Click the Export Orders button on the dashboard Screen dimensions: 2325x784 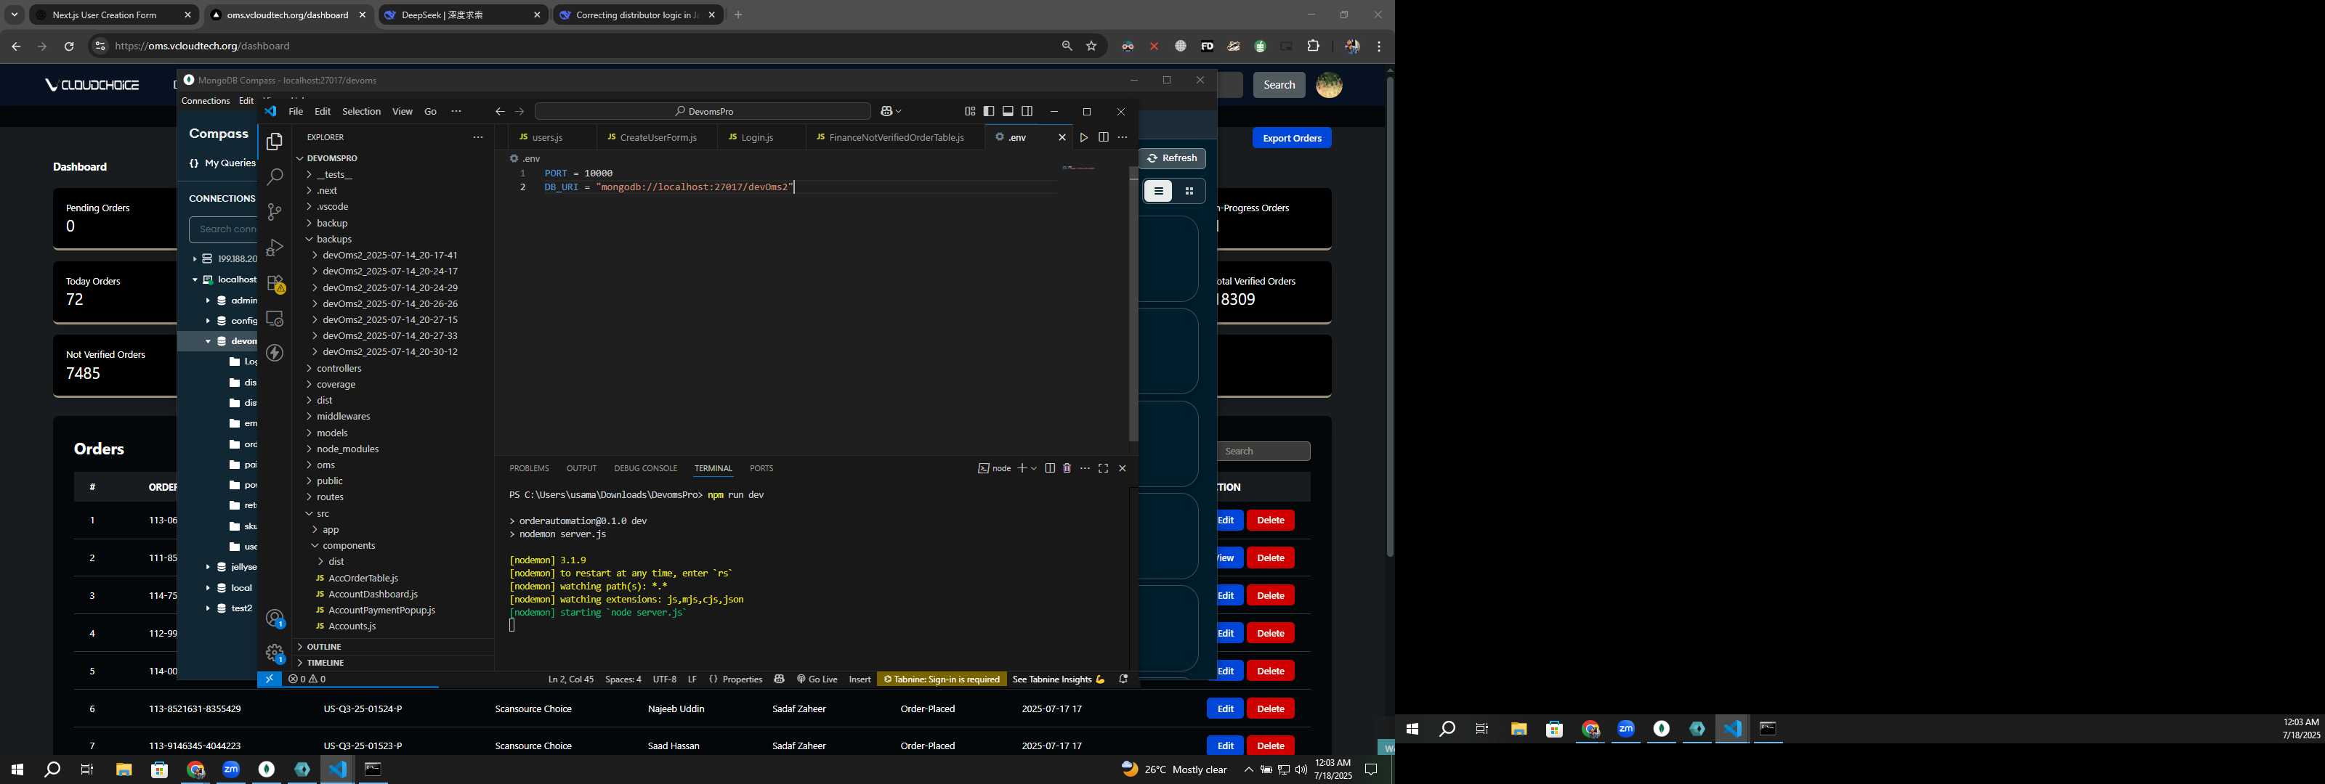[1292, 138]
